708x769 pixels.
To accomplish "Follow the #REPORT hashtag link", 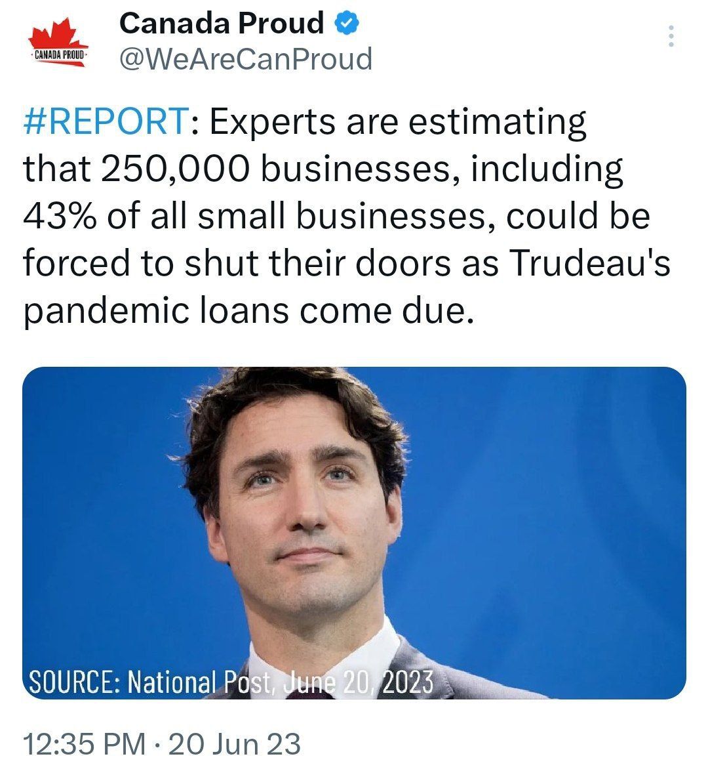I will click(105, 121).
